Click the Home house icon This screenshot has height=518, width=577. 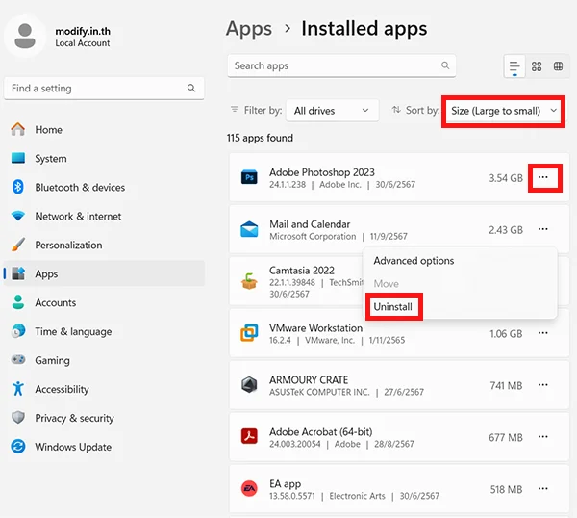pyautogui.click(x=18, y=129)
